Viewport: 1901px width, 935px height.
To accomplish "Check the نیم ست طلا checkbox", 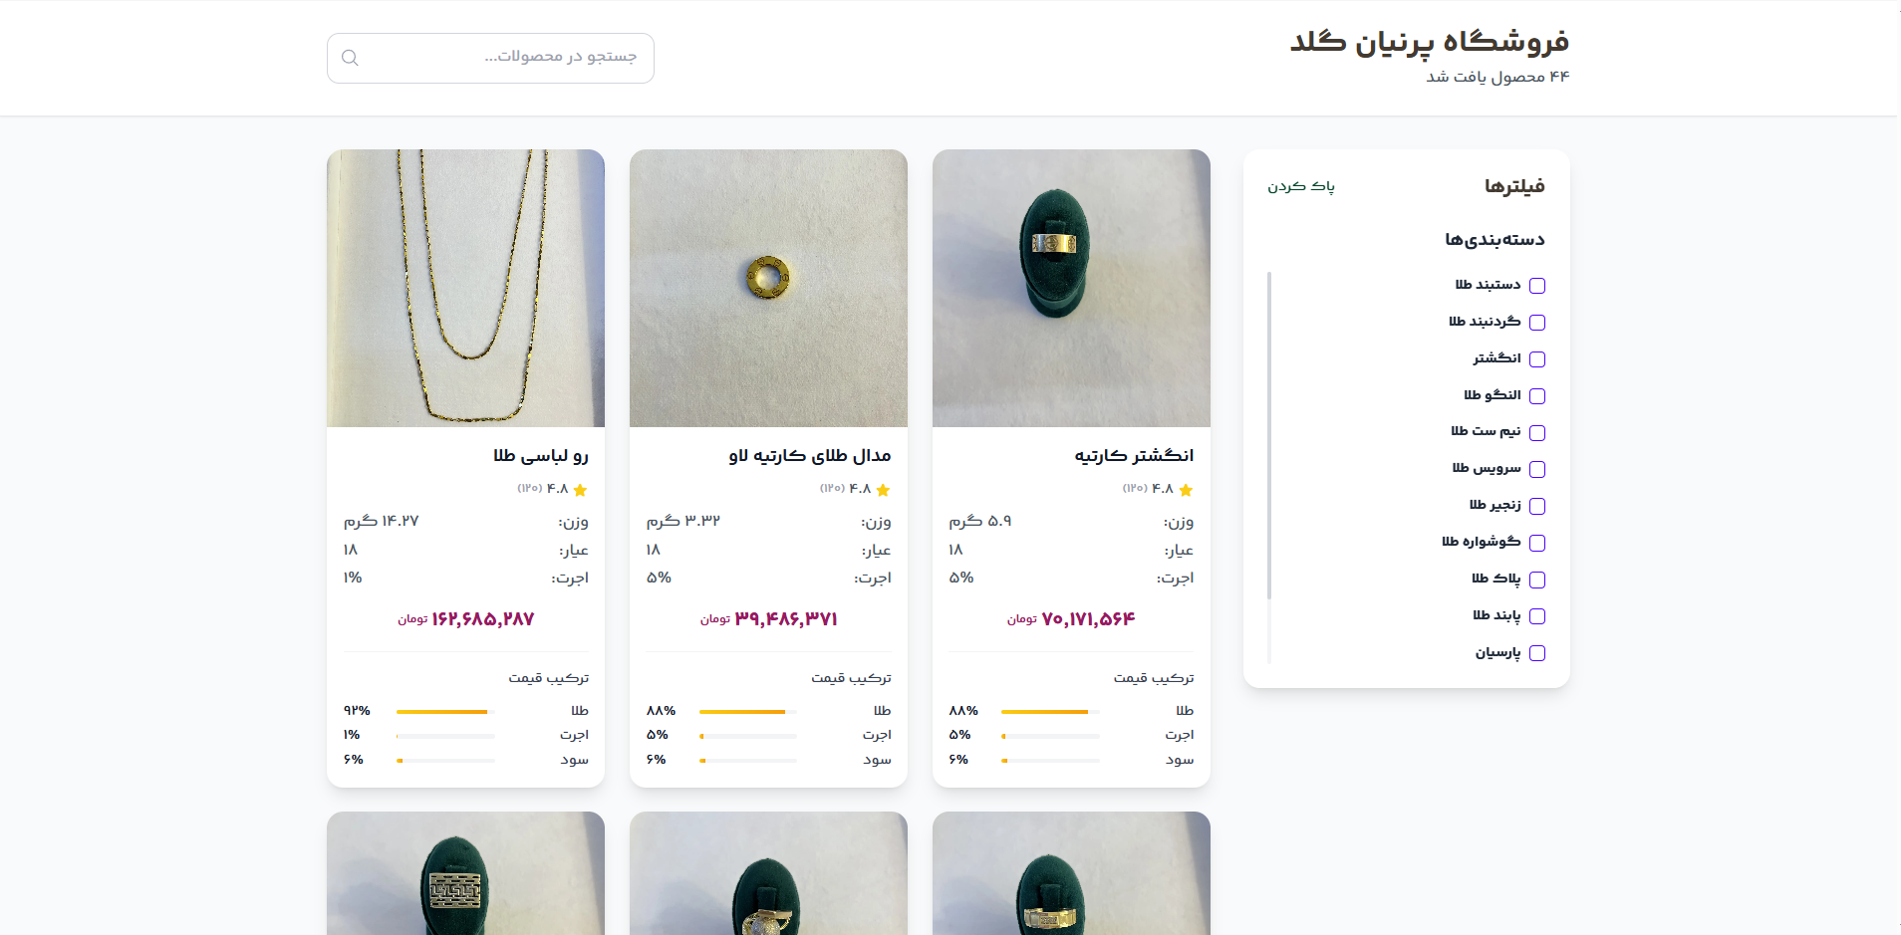I will [x=1538, y=432].
